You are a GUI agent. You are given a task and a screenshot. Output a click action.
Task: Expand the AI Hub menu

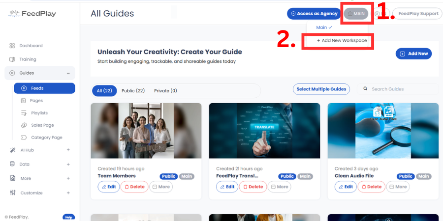click(x=68, y=150)
